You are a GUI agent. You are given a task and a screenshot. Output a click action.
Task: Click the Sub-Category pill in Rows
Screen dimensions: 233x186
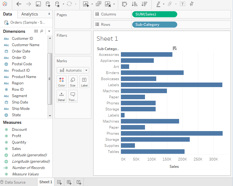154,25
